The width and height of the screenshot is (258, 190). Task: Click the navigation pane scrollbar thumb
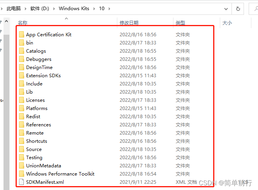pyautogui.click(x=6, y=112)
